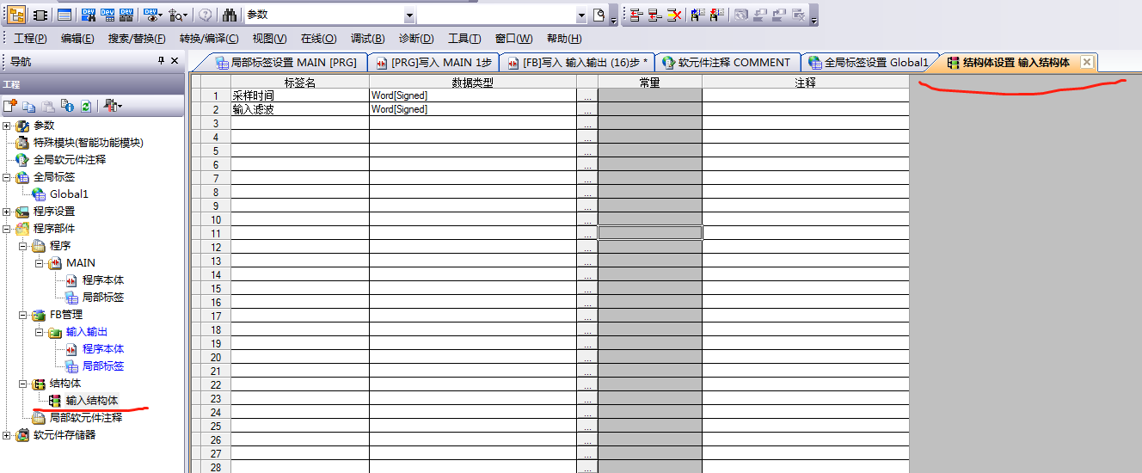Close the 结构体设置 输入结构体 tab
1142x473 pixels.
1087,62
